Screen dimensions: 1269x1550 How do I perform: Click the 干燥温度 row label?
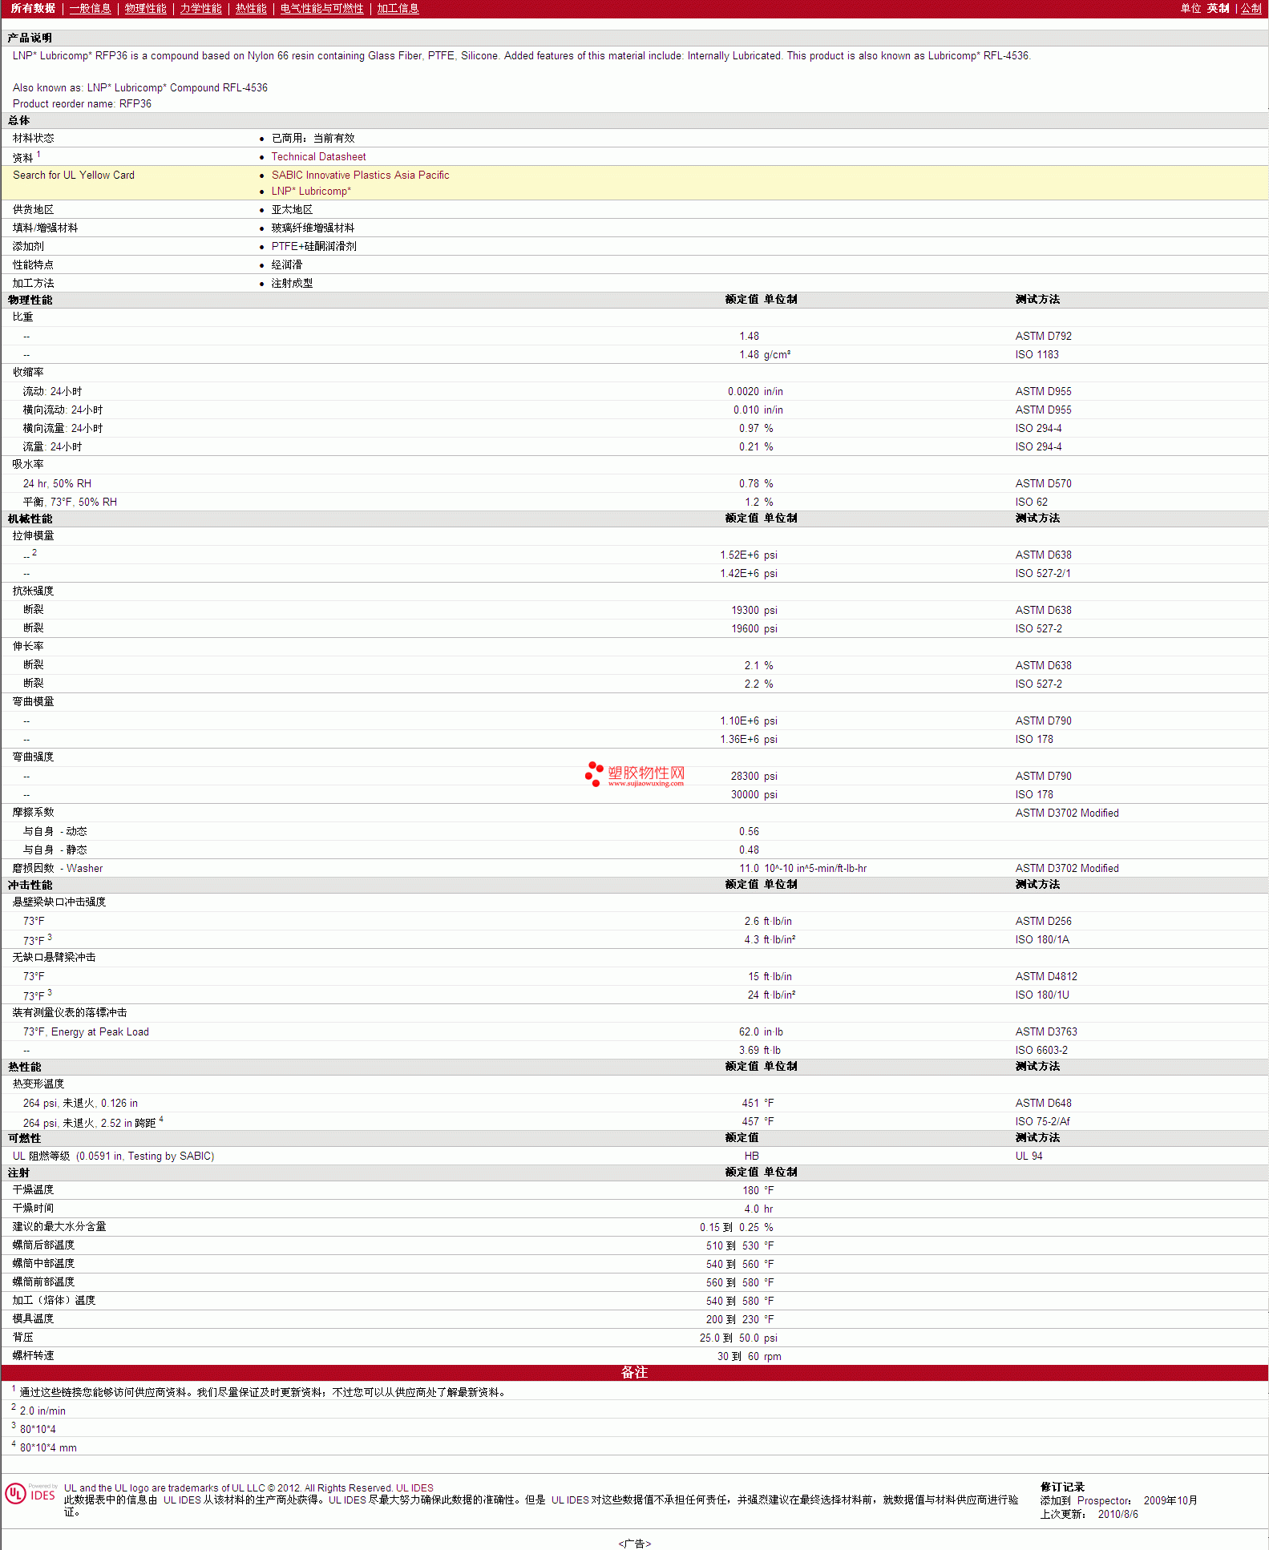(x=33, y=1190)
